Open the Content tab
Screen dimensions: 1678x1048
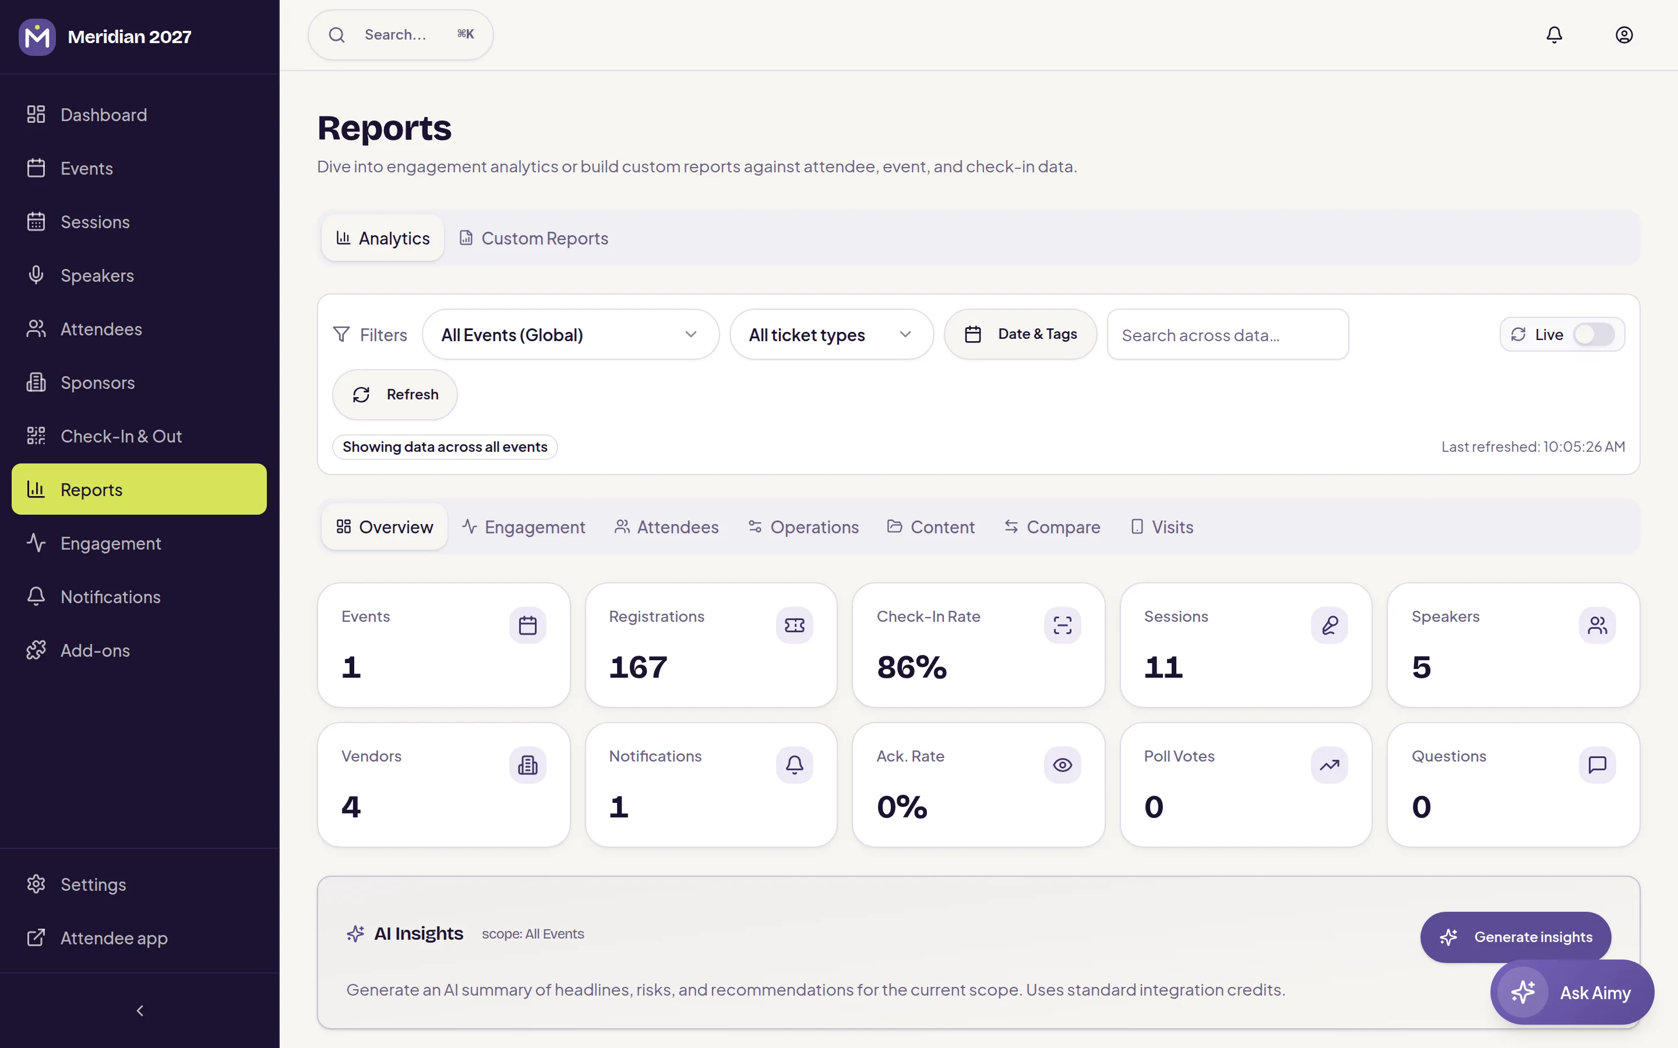click(930, 527)
